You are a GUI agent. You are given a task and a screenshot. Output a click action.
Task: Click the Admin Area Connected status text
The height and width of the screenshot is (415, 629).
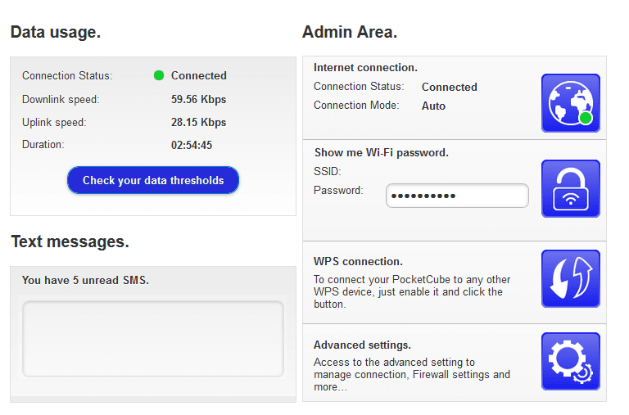[450, 87]
